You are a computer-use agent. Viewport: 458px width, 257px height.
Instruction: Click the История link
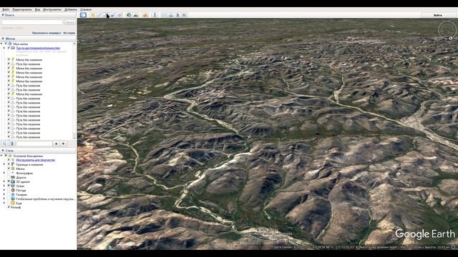coord(69,33)
